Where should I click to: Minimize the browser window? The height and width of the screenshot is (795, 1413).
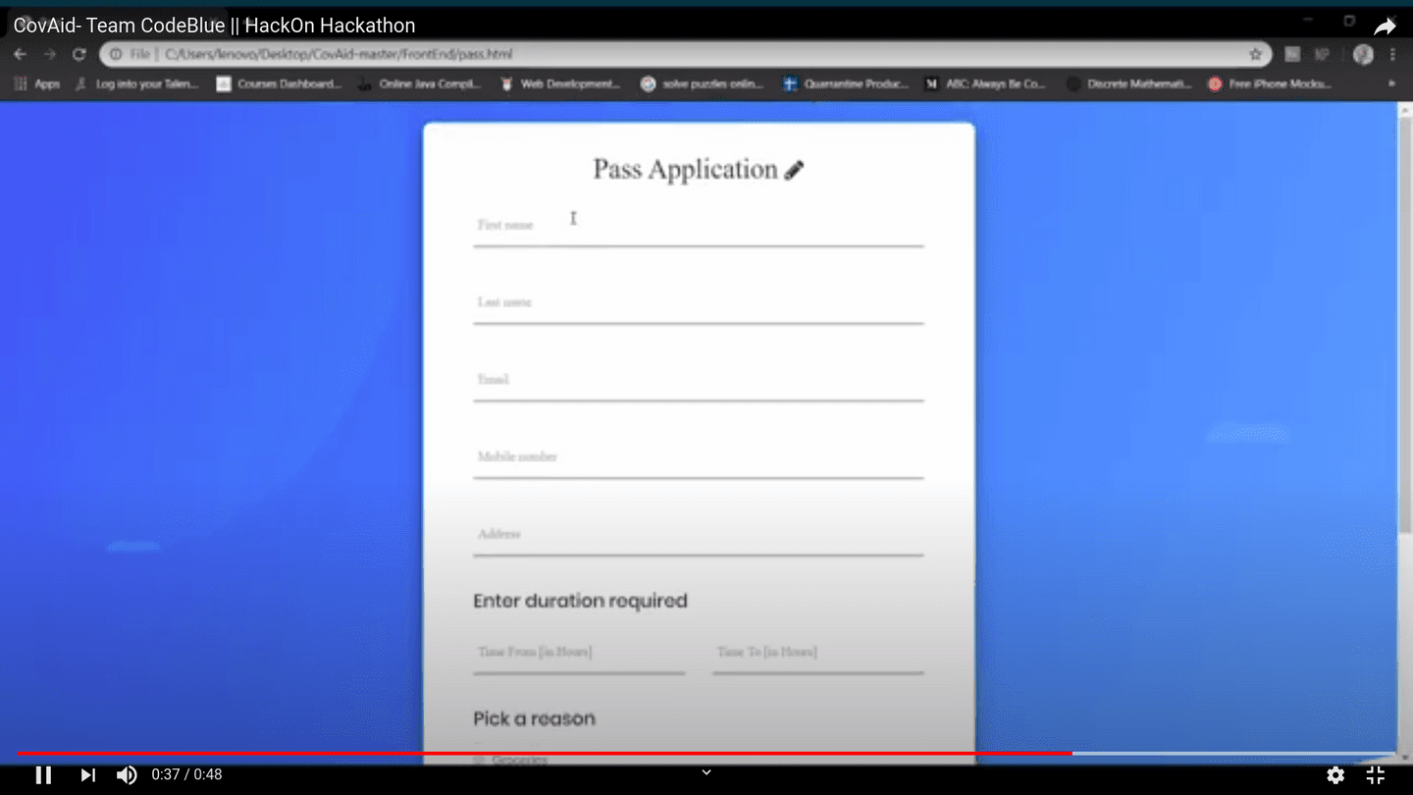(1308, 20)
